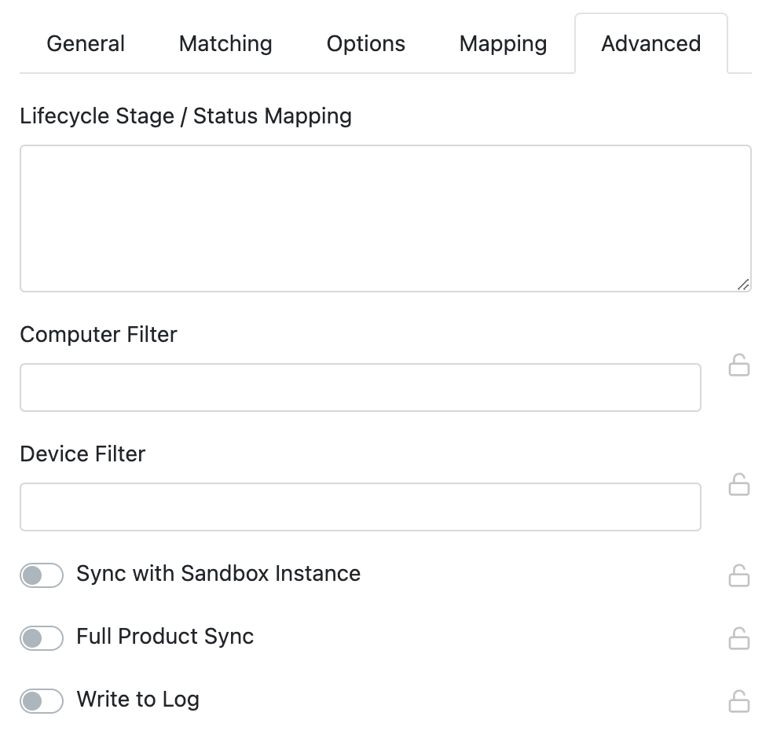Click the Computer Filter label
Screen dimensions: 773x742
coord(98,334)
